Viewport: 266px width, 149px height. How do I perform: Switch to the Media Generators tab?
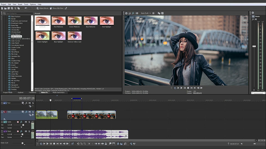pyautogui.click(x=58, y=92)
